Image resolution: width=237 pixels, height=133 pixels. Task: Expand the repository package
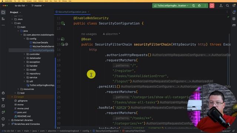point(24,74)
